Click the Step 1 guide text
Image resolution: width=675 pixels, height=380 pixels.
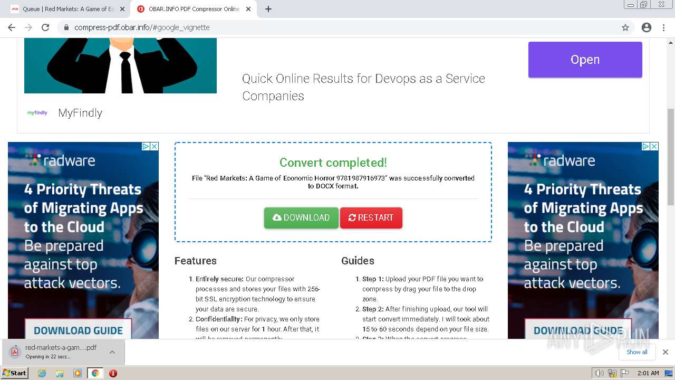click(x=422, y=289)
